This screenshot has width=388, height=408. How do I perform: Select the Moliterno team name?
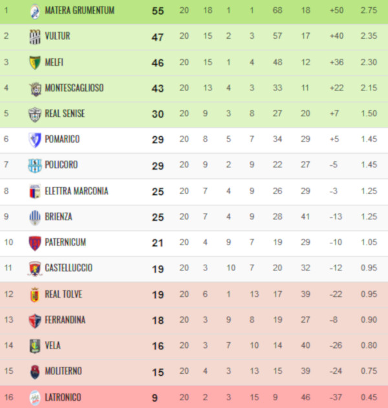coord(63,371)
